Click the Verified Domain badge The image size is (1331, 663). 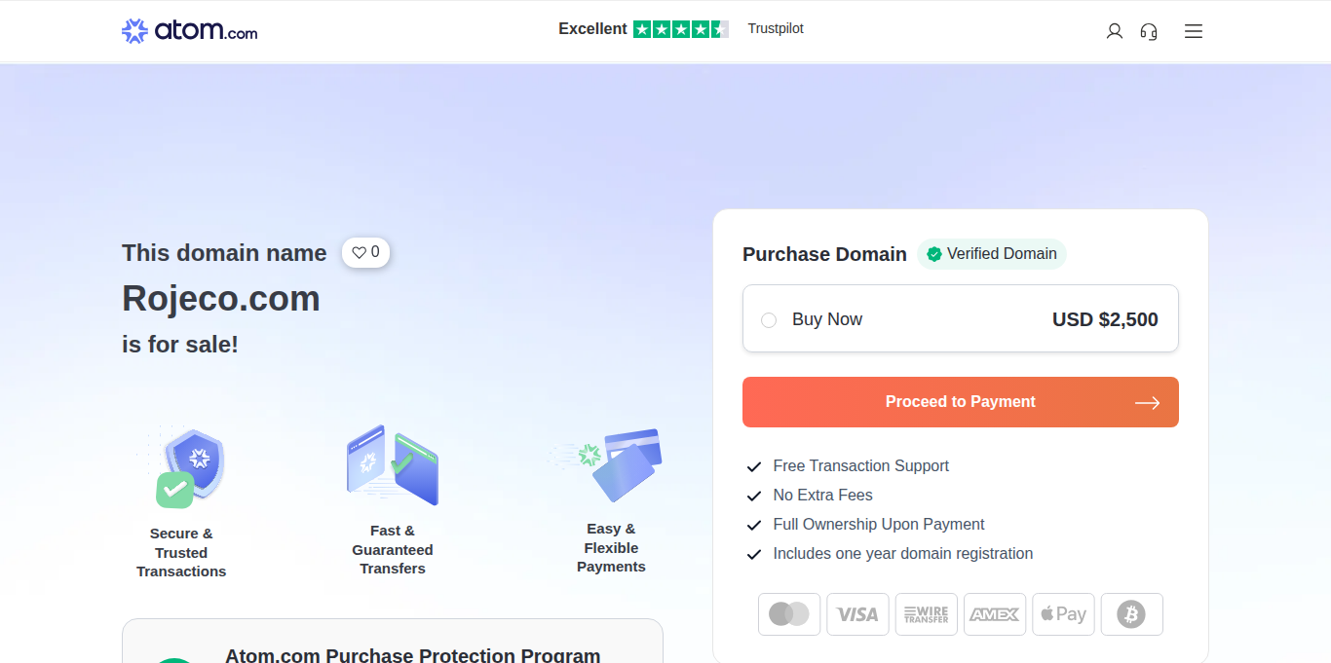click(x=992, y=254)
